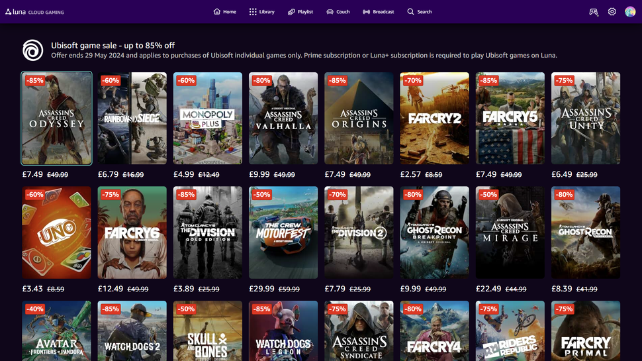Click the -40% badge on Avatar tile

tap(35, 309)
